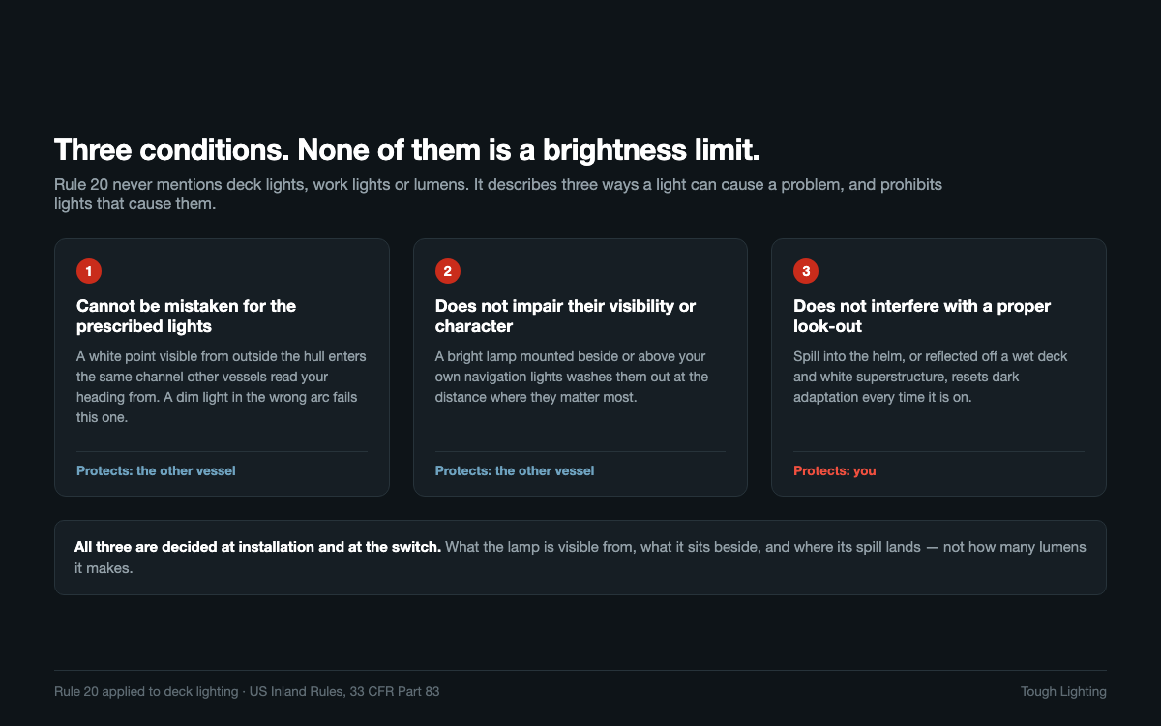
Task: Click the Rule 20 introductory subtitle paragraph
Action: (x=498, y=194)
